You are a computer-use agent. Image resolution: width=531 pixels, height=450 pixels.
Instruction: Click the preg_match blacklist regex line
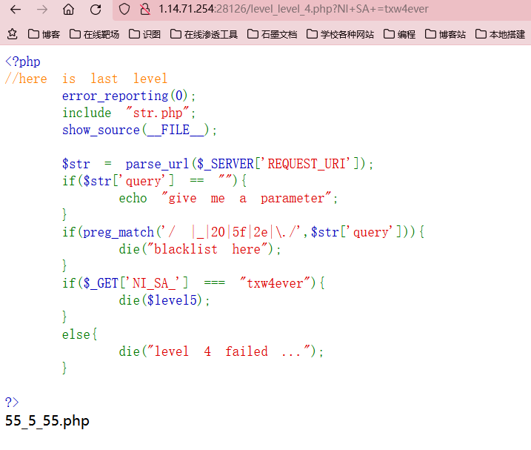tap(243, 232)
